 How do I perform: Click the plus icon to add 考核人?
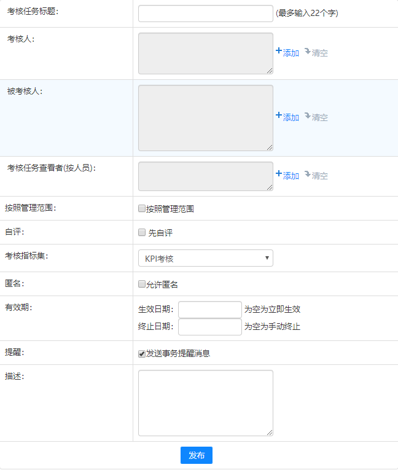(x=279, y=52)
